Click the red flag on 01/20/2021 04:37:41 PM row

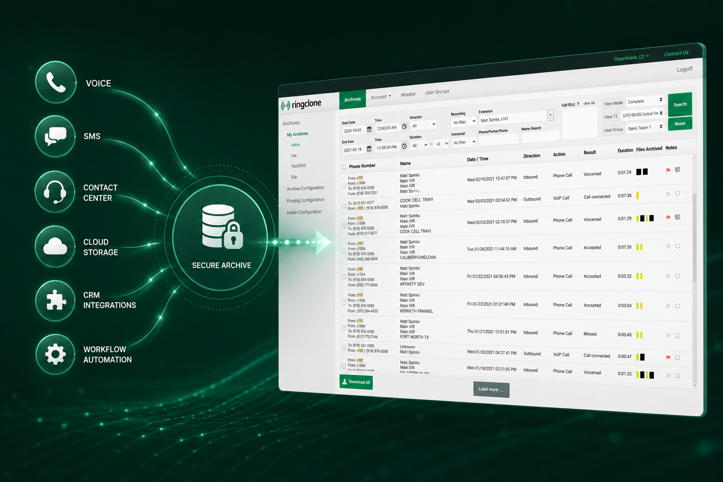pyautogui.click(x=668, y=358)
